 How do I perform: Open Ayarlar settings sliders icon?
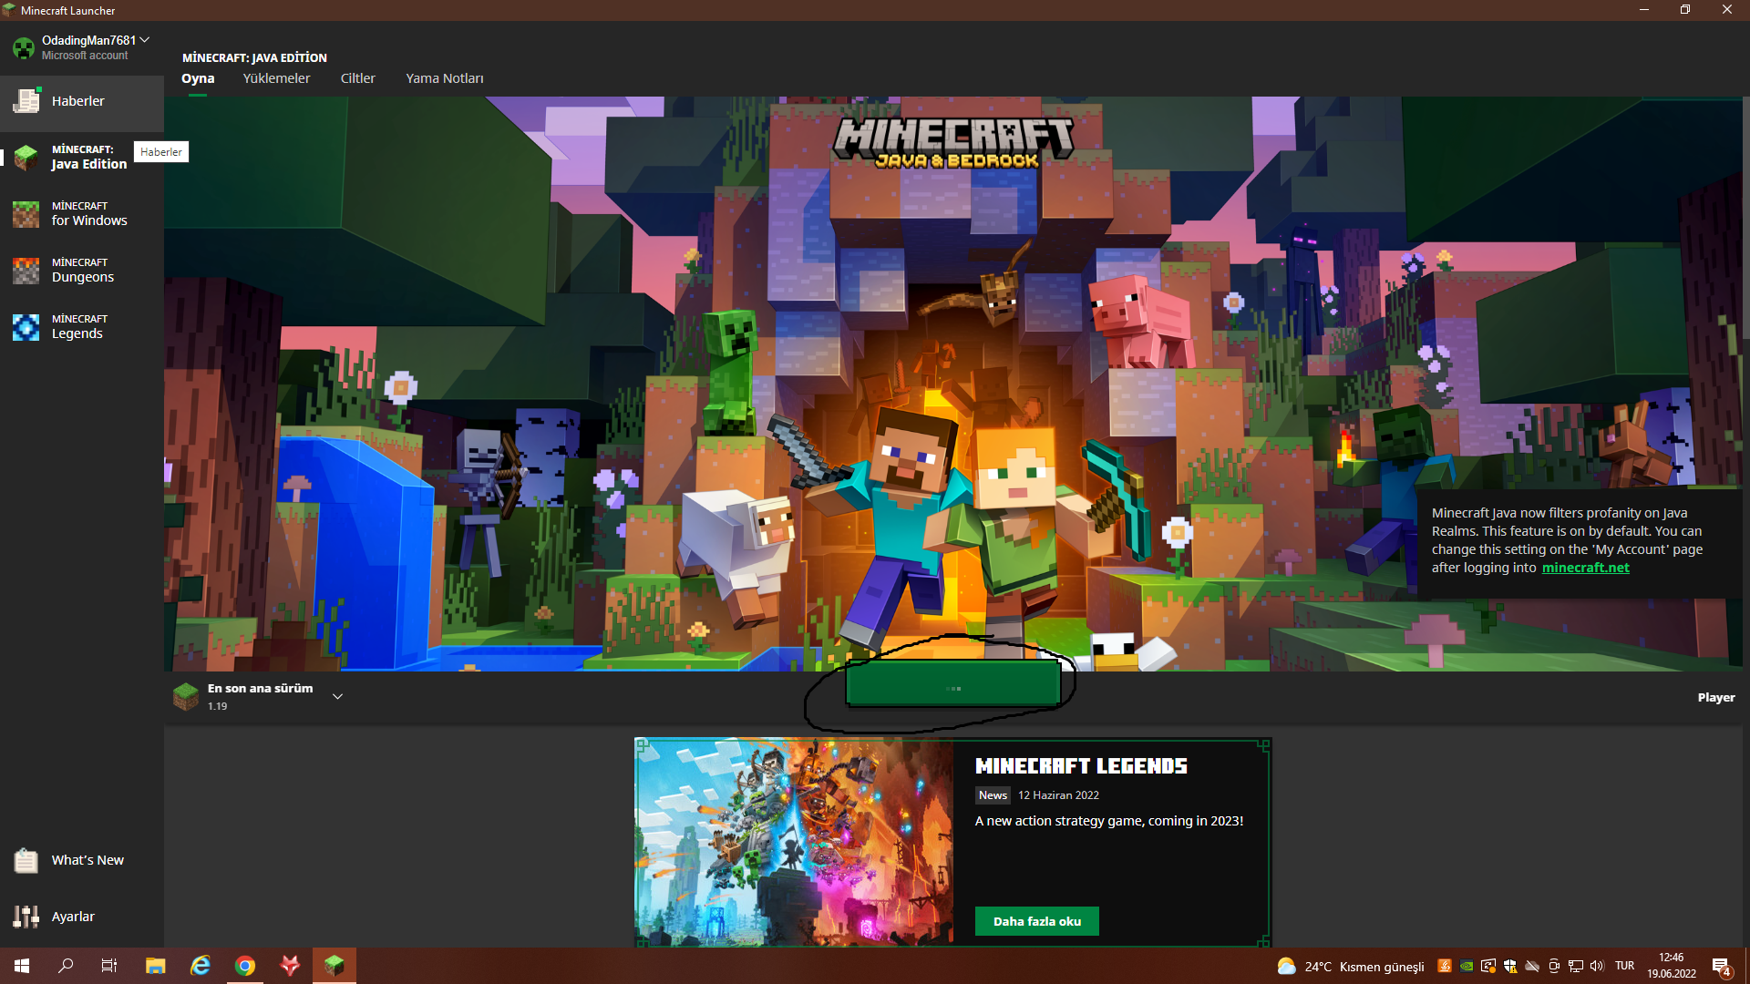coord(26,917)
